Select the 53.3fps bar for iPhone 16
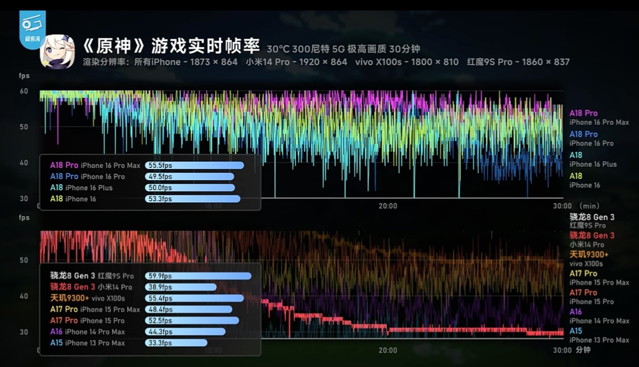 [192, 199]
